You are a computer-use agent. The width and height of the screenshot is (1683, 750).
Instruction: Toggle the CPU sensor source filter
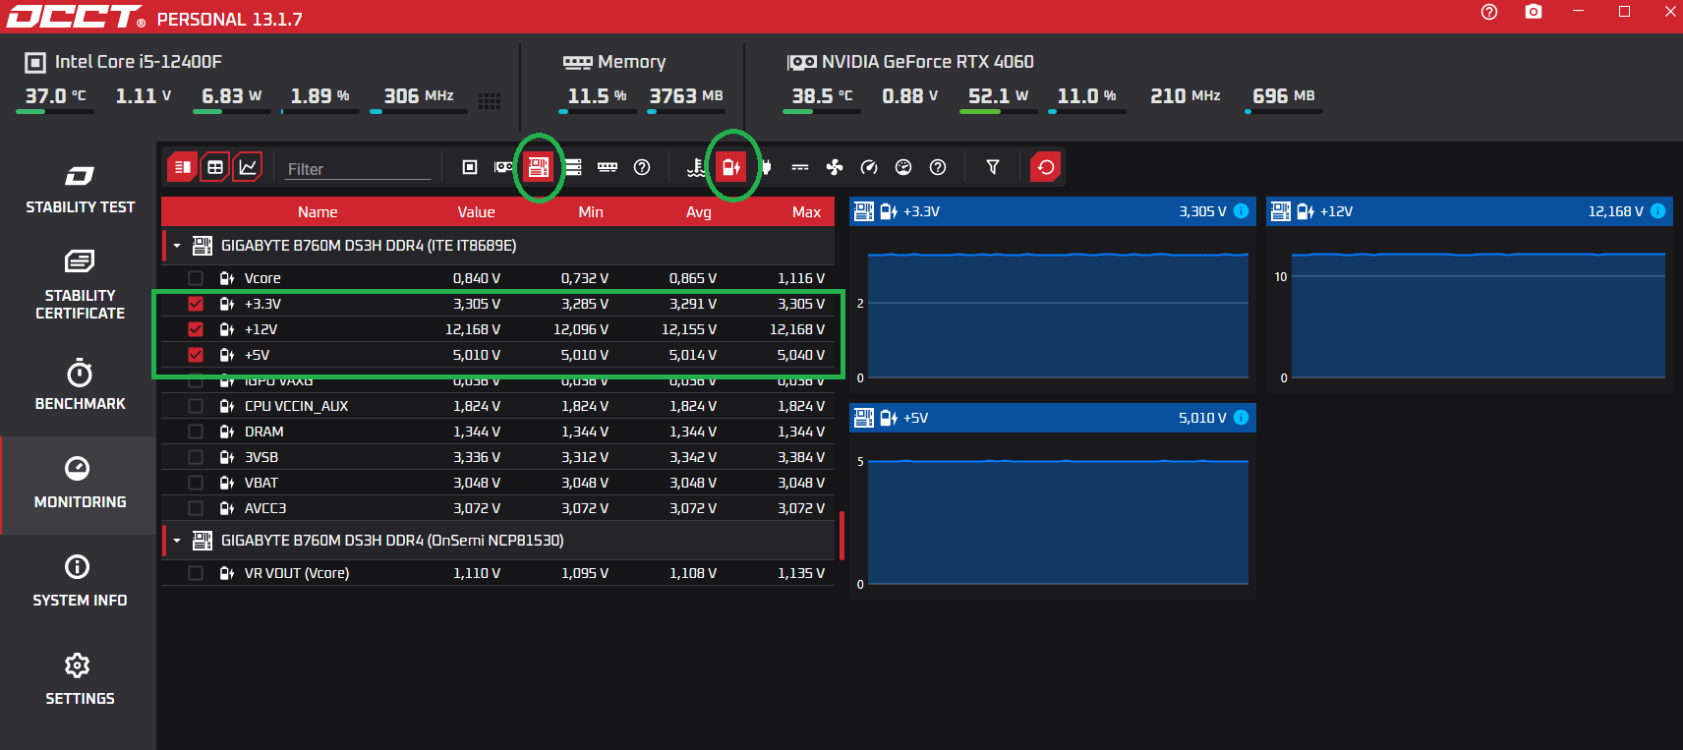pyautogui.click(x=470, y=167)
